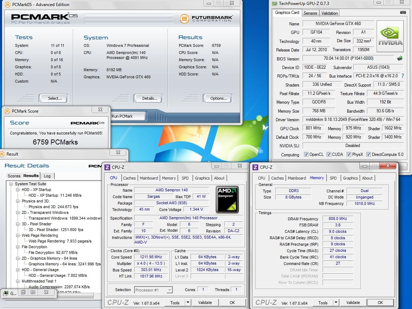The width and height of the screenshot is (412, 309).
Task: Click the left CPU-Z window Z icon
Action: (x=107, y=167)
